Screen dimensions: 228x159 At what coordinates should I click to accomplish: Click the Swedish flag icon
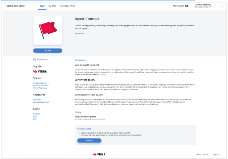[x=186, y=6]
